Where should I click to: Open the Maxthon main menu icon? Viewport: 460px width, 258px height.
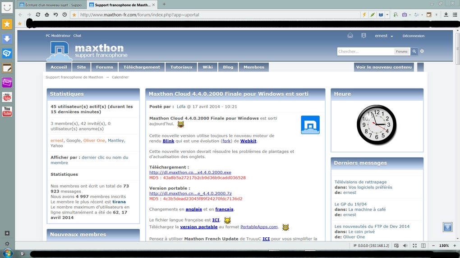pos(455,15)
